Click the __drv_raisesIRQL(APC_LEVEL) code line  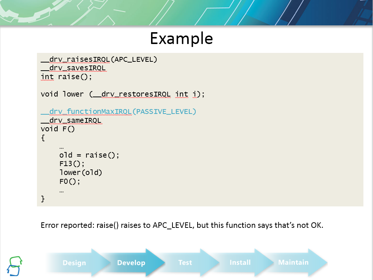[99, 60]
